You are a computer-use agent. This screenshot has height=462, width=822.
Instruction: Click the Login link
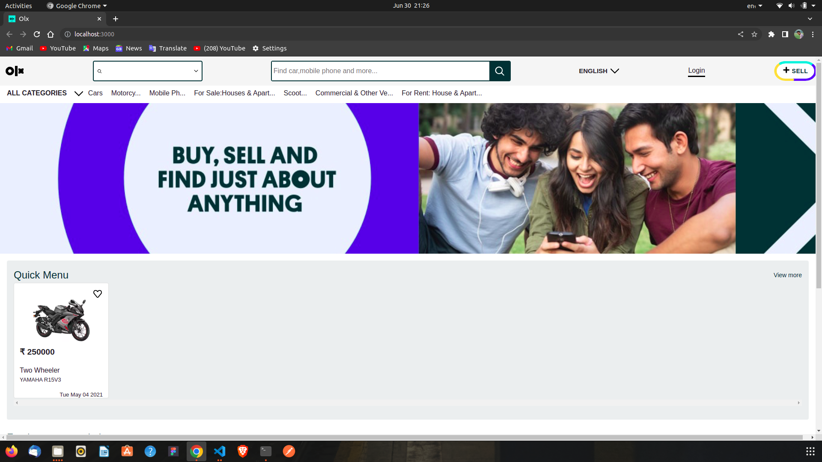click(x=696, y=71)
